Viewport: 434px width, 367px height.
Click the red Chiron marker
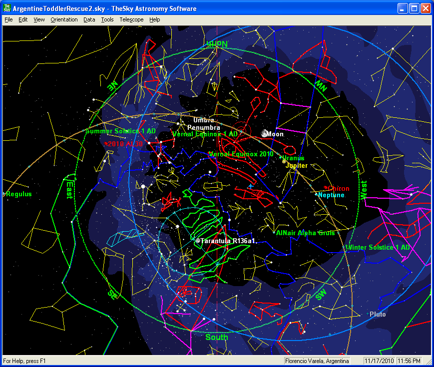[x=326, y=188]
